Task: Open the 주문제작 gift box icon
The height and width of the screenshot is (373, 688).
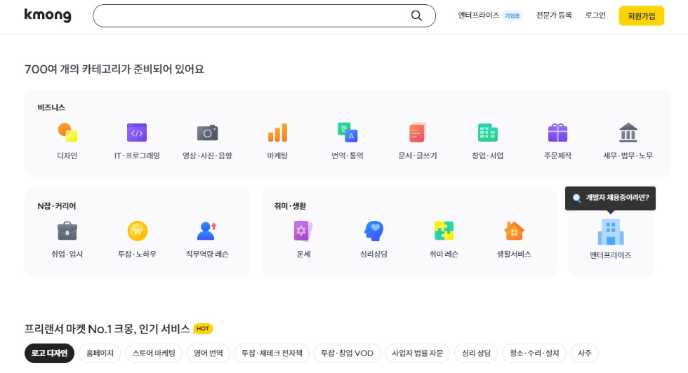Action: click(x=557, y=133)
